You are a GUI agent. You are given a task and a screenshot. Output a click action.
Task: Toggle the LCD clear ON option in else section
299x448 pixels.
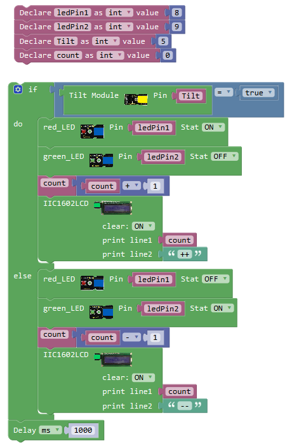143,377
